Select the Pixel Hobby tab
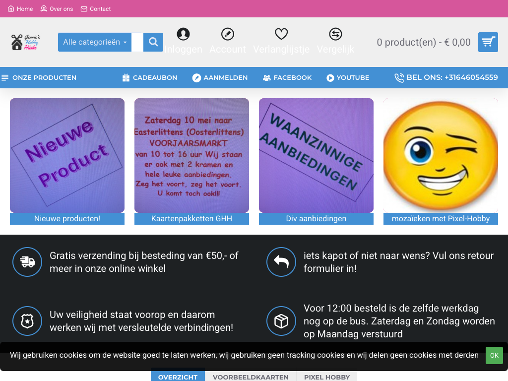 pos(326,377)
